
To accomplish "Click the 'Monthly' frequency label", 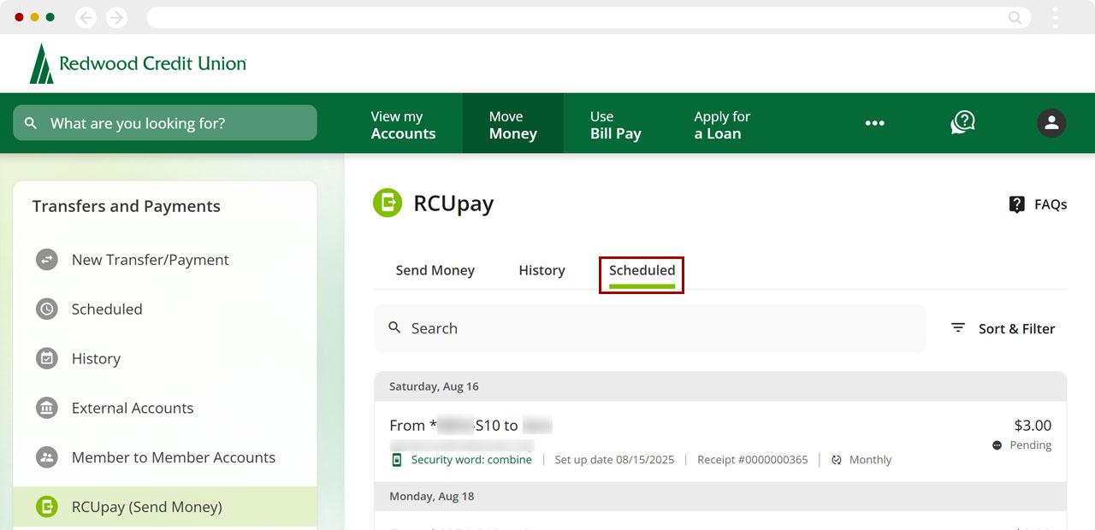I will (870, 460).
